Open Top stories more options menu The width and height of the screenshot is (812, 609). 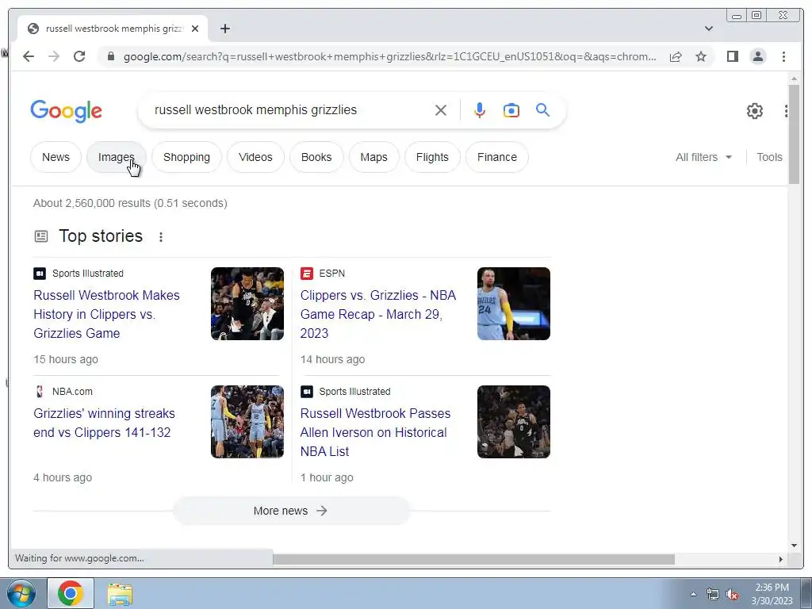click(161, 236)
